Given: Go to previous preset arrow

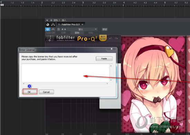Looking at the screenshot, I should [62, 29].
